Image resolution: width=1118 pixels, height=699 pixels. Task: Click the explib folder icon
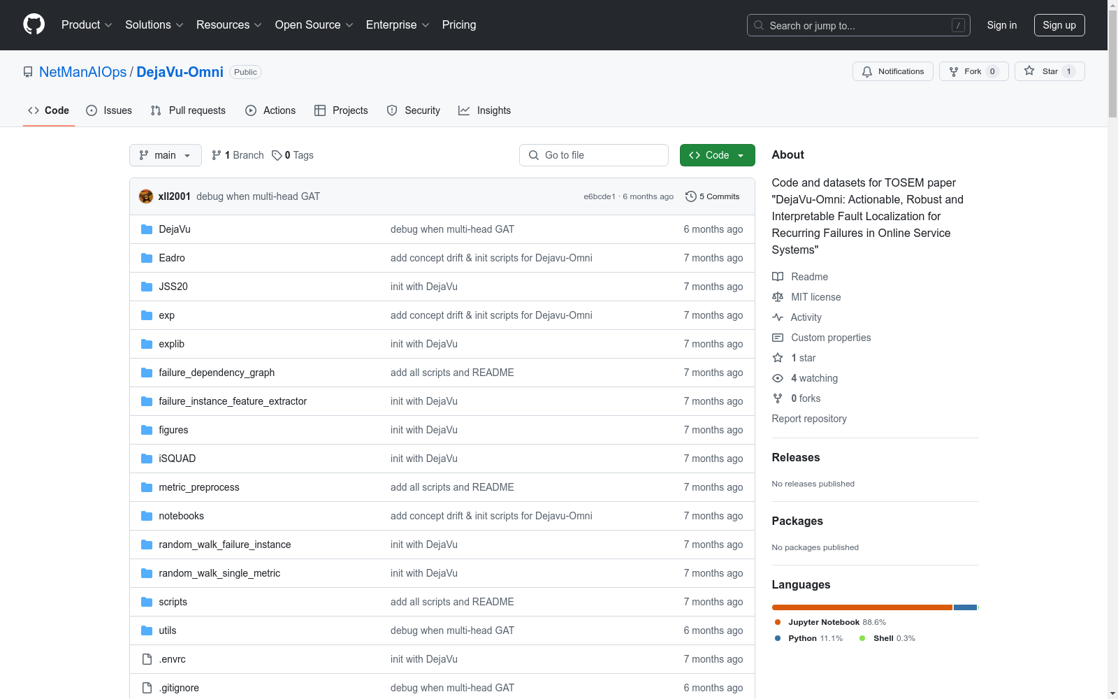[147, 344]
